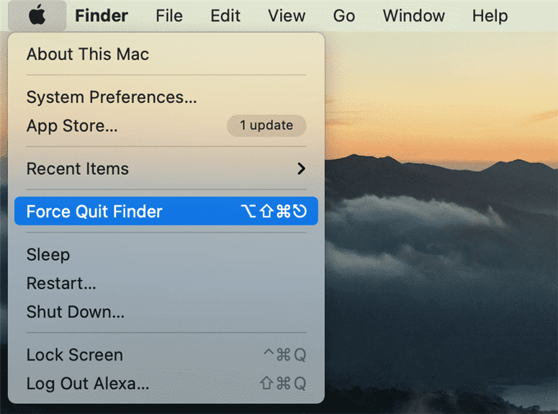This screenshot has height=414, width=558.
Task: Select Log Out Alexa
Action: [166, 383]
